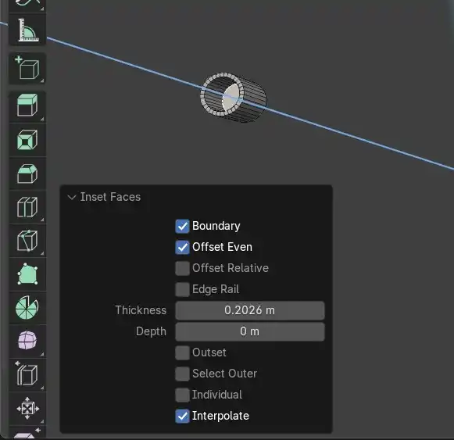Select the Knife tool
Viewport: 454px width, 440px height.
tap(27, 241)
